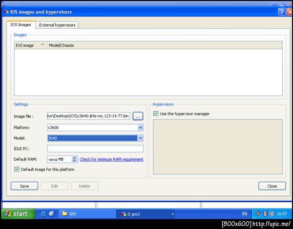Click the IDLE PC input field

tap(95, 149)
